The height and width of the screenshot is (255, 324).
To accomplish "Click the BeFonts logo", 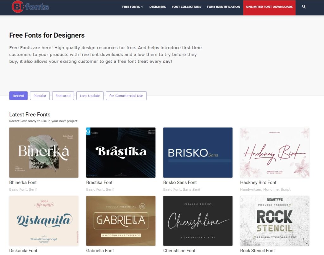I will [x=30, y=7].
